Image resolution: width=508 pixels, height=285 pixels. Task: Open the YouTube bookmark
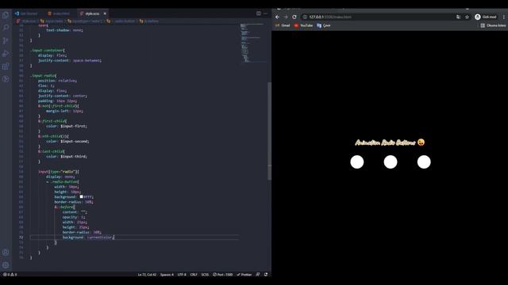pos(303,25)
